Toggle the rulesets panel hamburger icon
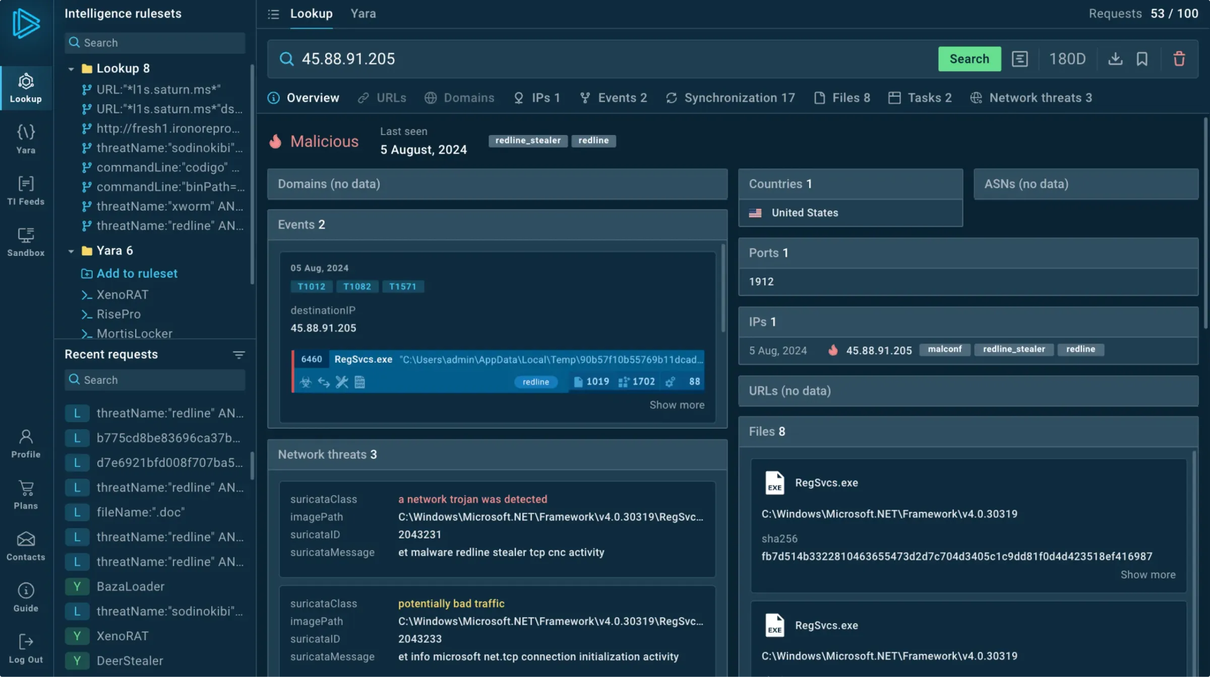 (273, 14)
